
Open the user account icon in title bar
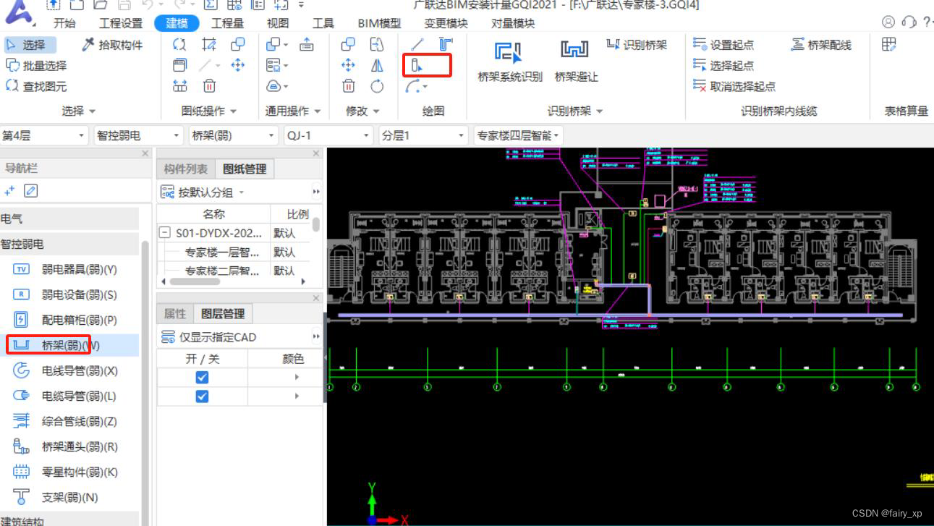[x=888, y=22]
